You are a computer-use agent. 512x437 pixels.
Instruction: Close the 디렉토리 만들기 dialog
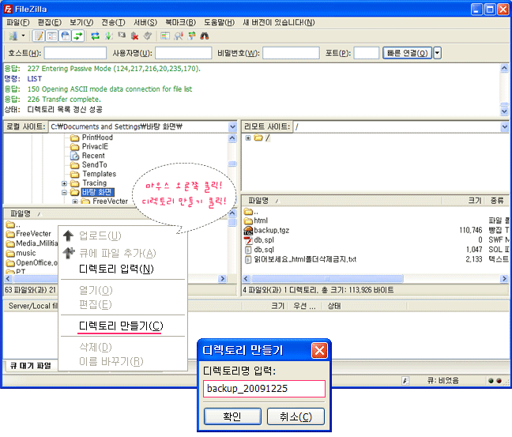pyautogui.click(x=319, y=351)
